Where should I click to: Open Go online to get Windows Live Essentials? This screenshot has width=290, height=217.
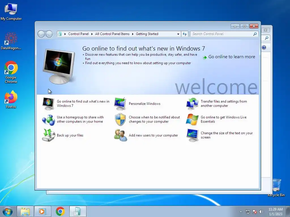coord(224,120)
